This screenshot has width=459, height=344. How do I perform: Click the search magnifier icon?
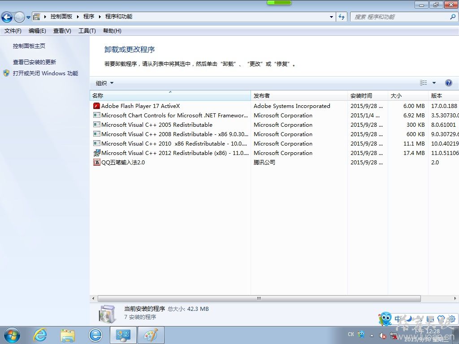click(x=453, y=17)
